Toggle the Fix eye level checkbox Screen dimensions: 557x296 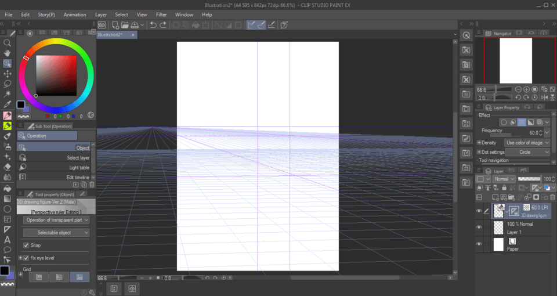coord(26,258)
